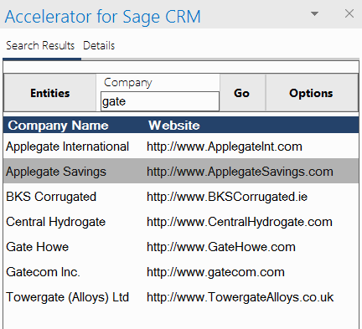
Task: Select the Applegate International company
Action: (67, 147)
